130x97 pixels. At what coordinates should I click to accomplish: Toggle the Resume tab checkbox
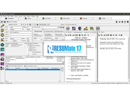pyautogui.click(x=66, y=32)
